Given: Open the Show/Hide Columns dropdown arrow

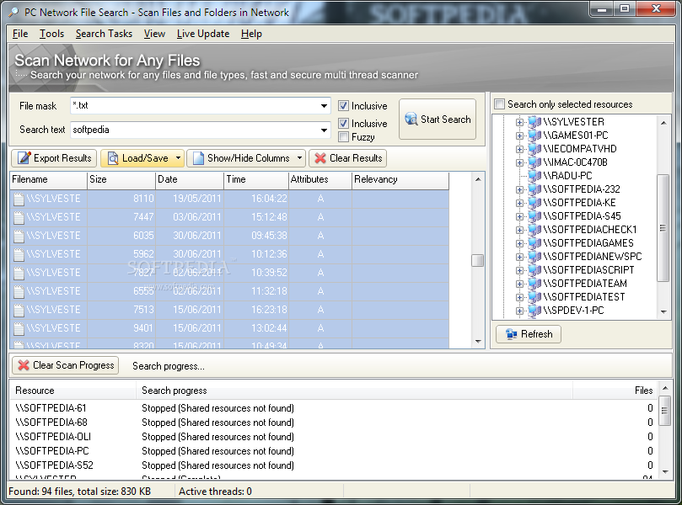Looking at the screenshot, I should click(x=299, y=158).
